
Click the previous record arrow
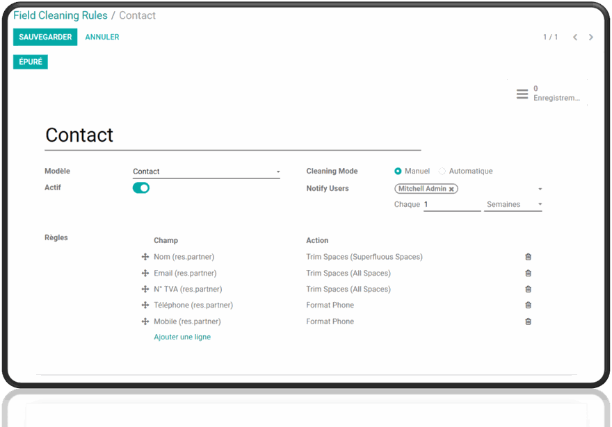click(574, 37)
